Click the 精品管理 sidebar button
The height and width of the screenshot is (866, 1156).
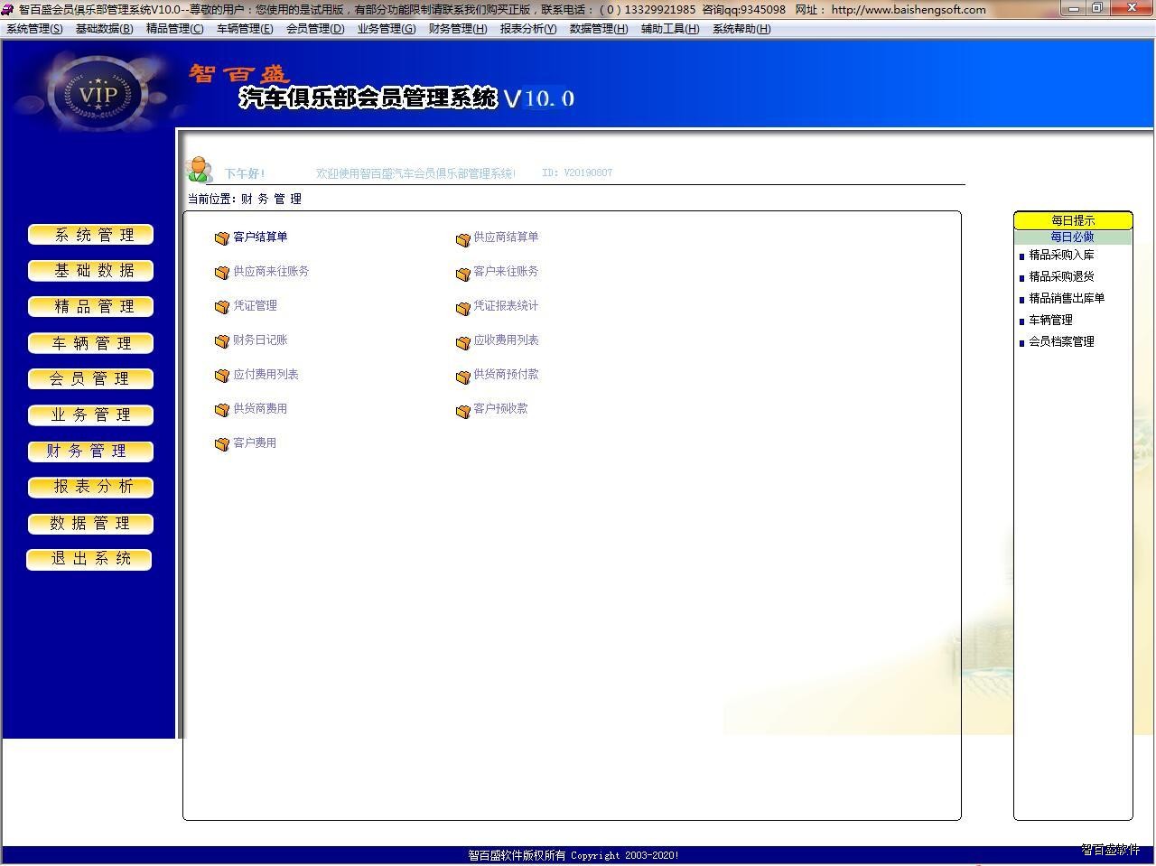91,307
